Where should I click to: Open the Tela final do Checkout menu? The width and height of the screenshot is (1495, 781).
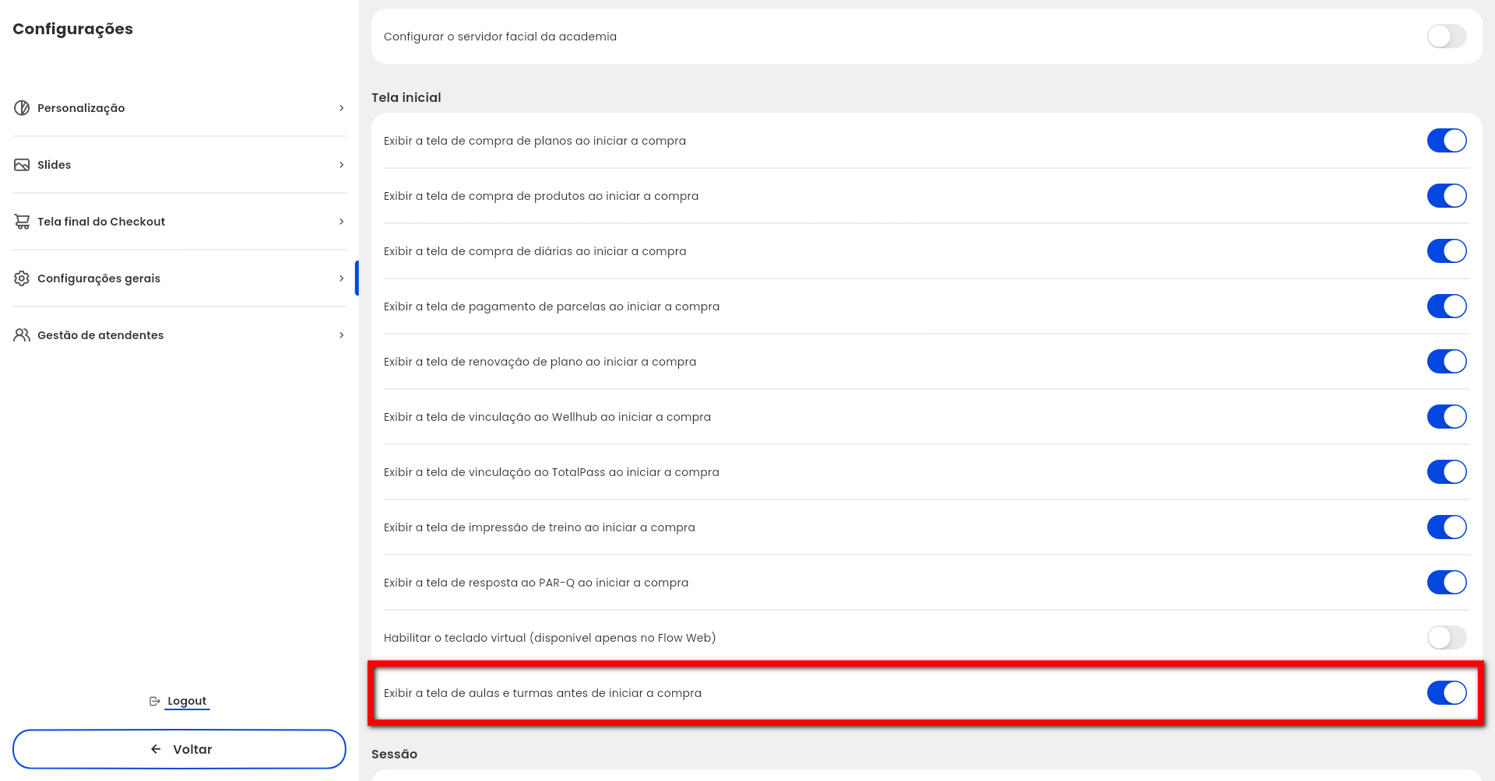click(x=101, y=222)
